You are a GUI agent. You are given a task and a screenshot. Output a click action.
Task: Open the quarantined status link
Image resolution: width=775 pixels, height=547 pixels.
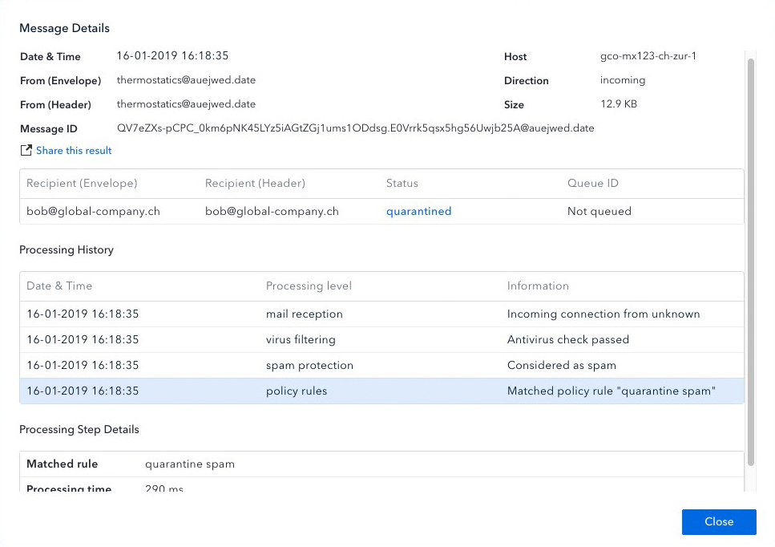418,211
